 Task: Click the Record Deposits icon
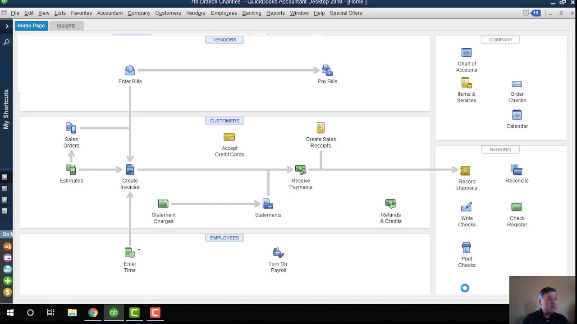(465, 171)
